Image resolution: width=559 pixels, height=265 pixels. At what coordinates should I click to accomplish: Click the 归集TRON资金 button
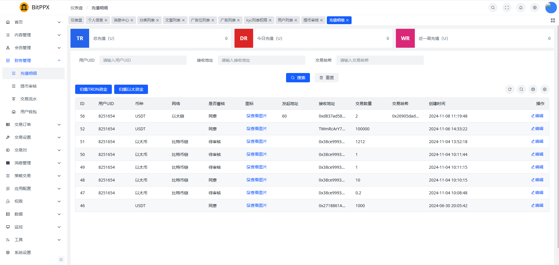coord(93,89)
